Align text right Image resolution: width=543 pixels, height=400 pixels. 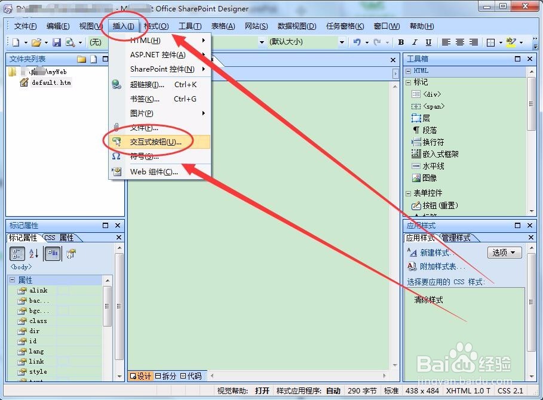(x=473, y=42)
